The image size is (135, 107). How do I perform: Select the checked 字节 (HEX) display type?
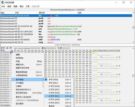[x=59, y=80]
